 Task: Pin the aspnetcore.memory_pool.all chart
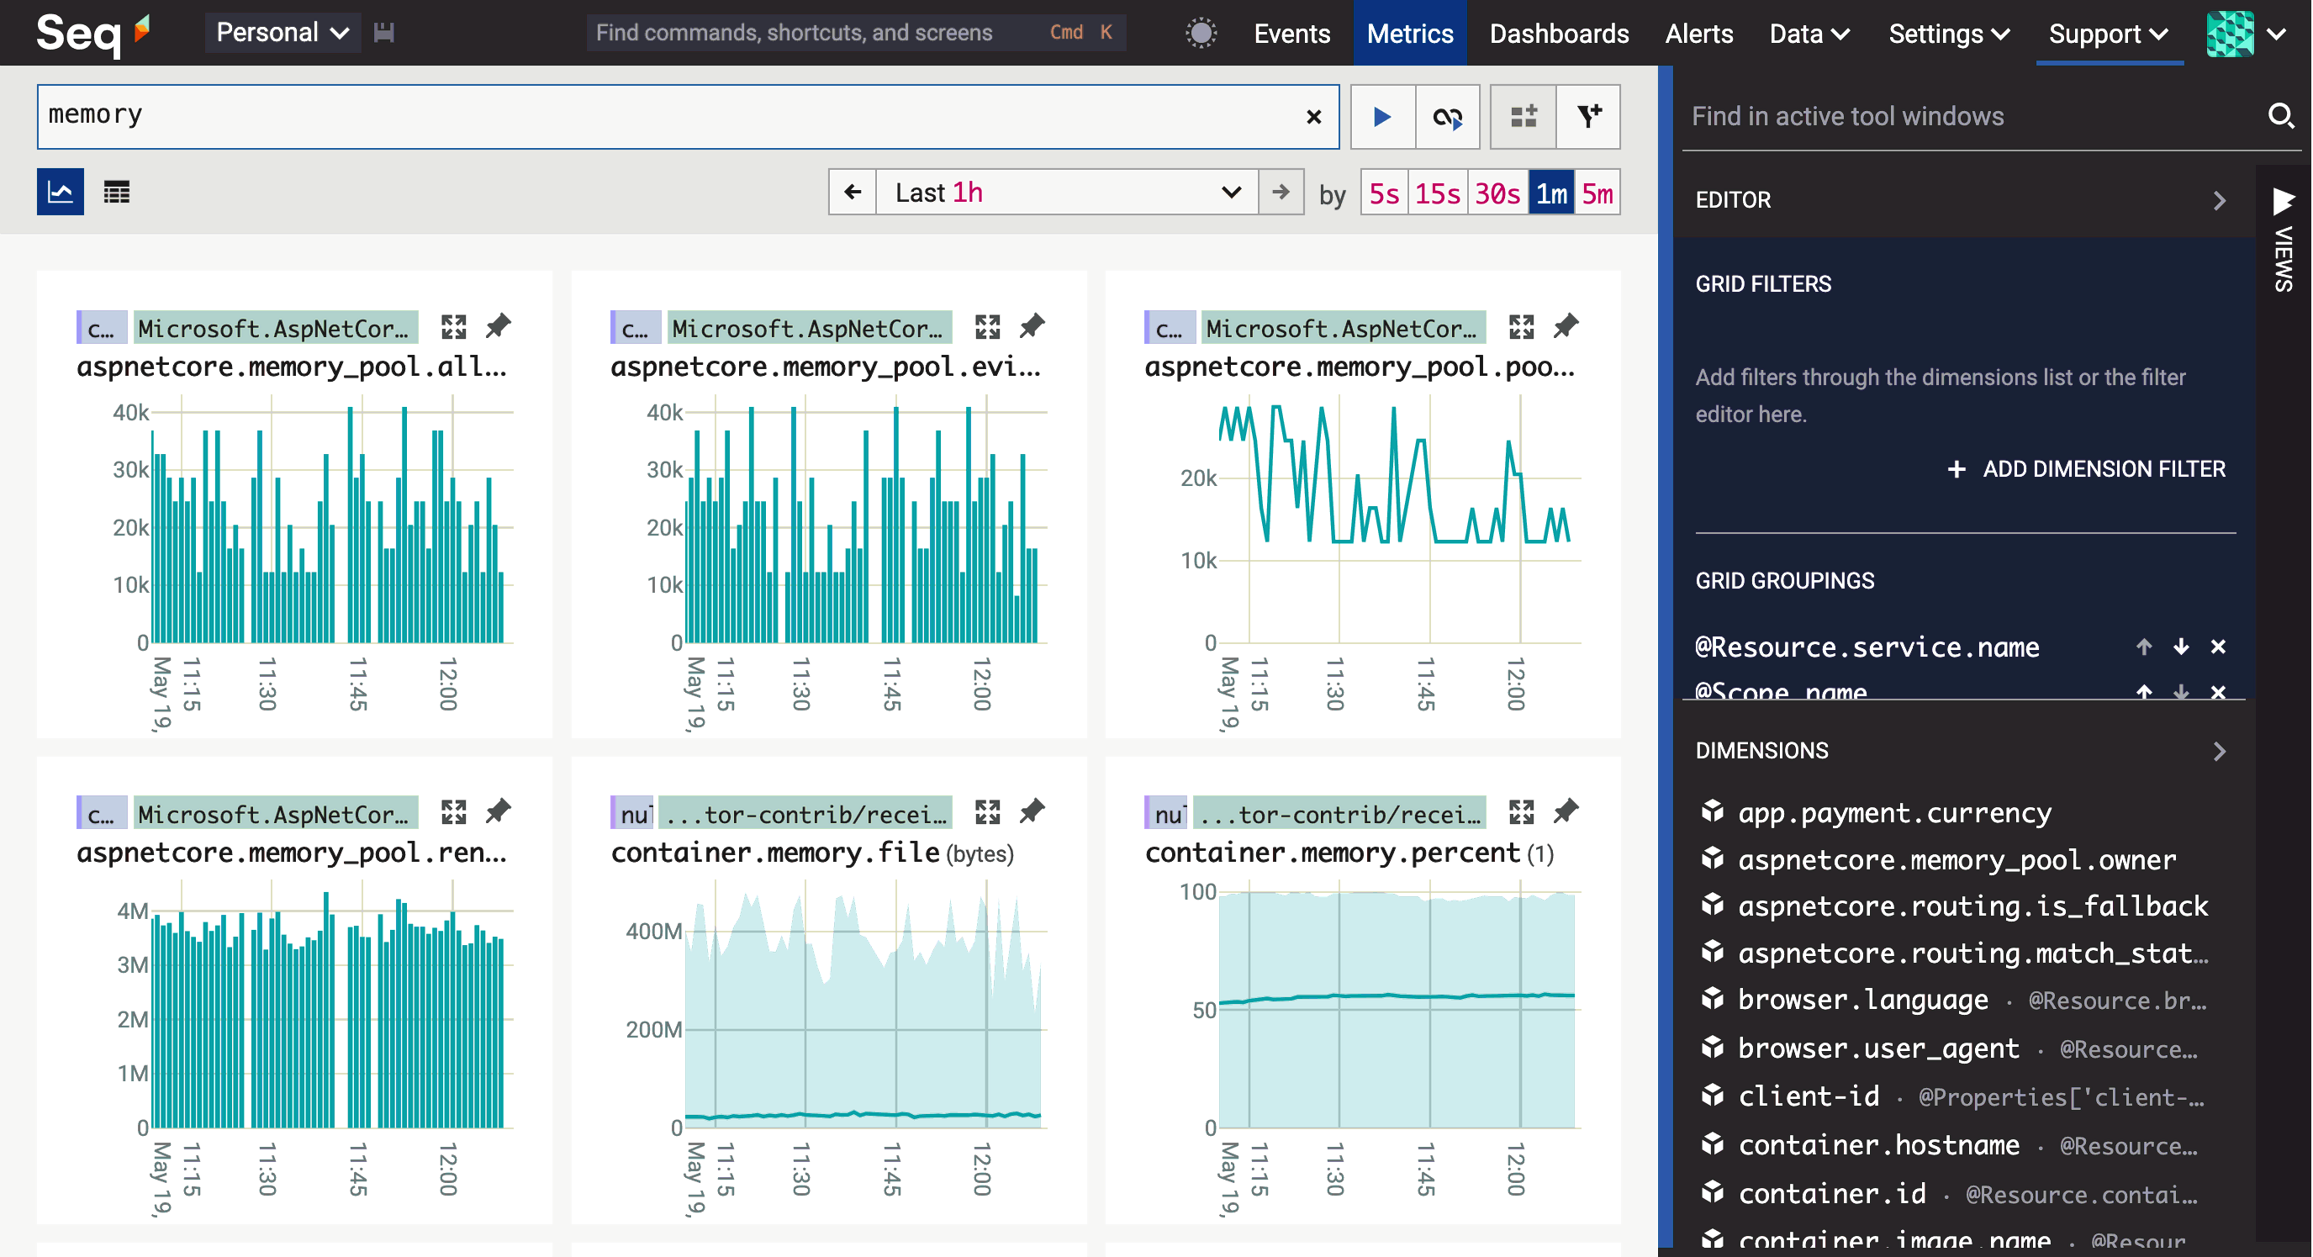point(498,326)
